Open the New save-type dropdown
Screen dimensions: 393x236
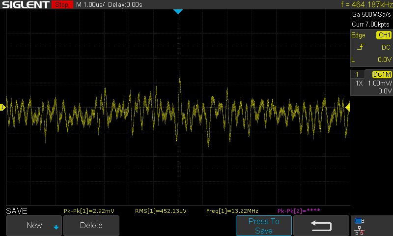pyautogui.click(x=34, y=226)
